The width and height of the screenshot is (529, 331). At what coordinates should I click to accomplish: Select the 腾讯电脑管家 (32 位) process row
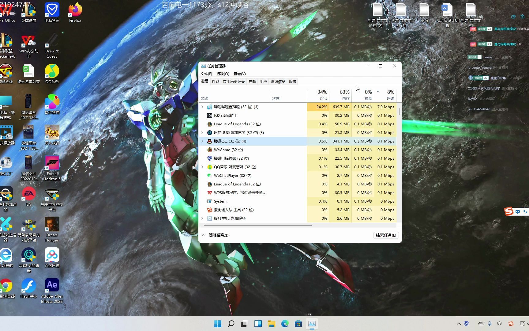(298, 158)
